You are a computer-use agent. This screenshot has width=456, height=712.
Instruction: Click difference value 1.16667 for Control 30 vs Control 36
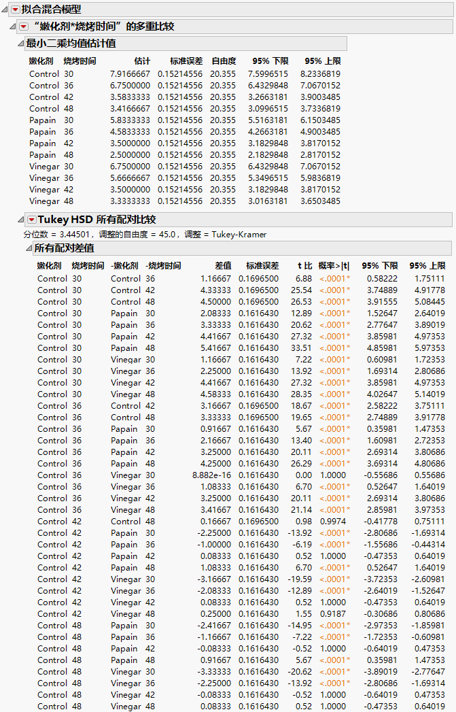[x=215, y=279]
